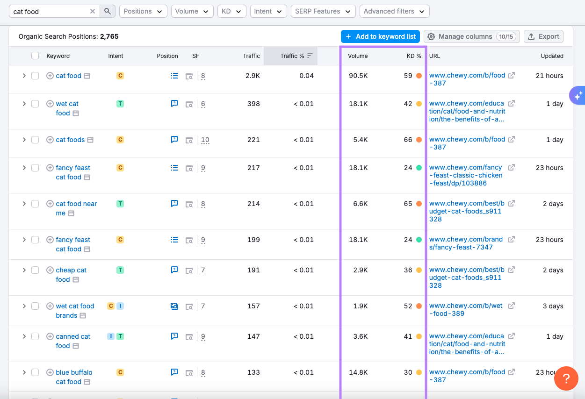Open the Intent filter dropdown
This screenshot has width=585, height=399.
pyautogui.click(x=268, y=11)
